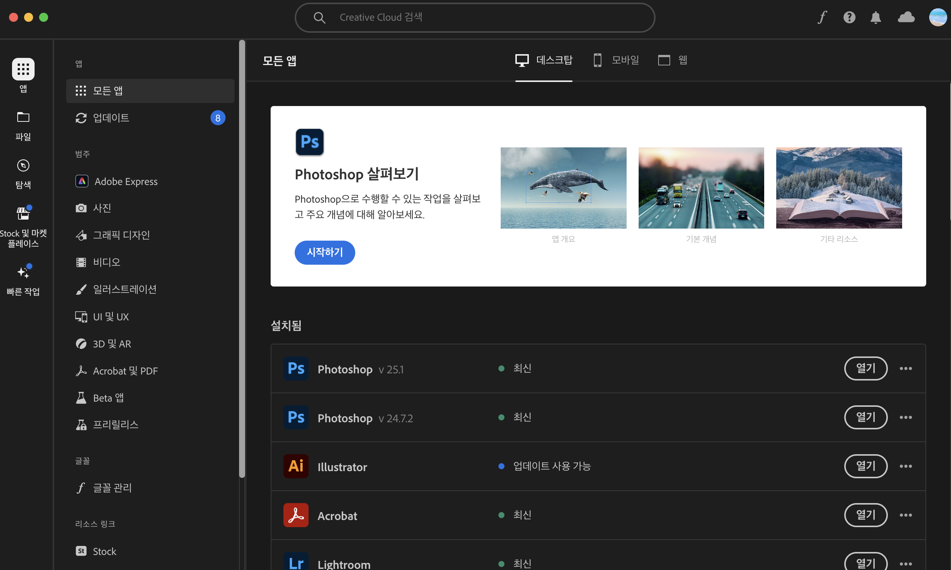
Task: Click the 기본 개념 highway thumbnail
Action: [x=701, y=188]
